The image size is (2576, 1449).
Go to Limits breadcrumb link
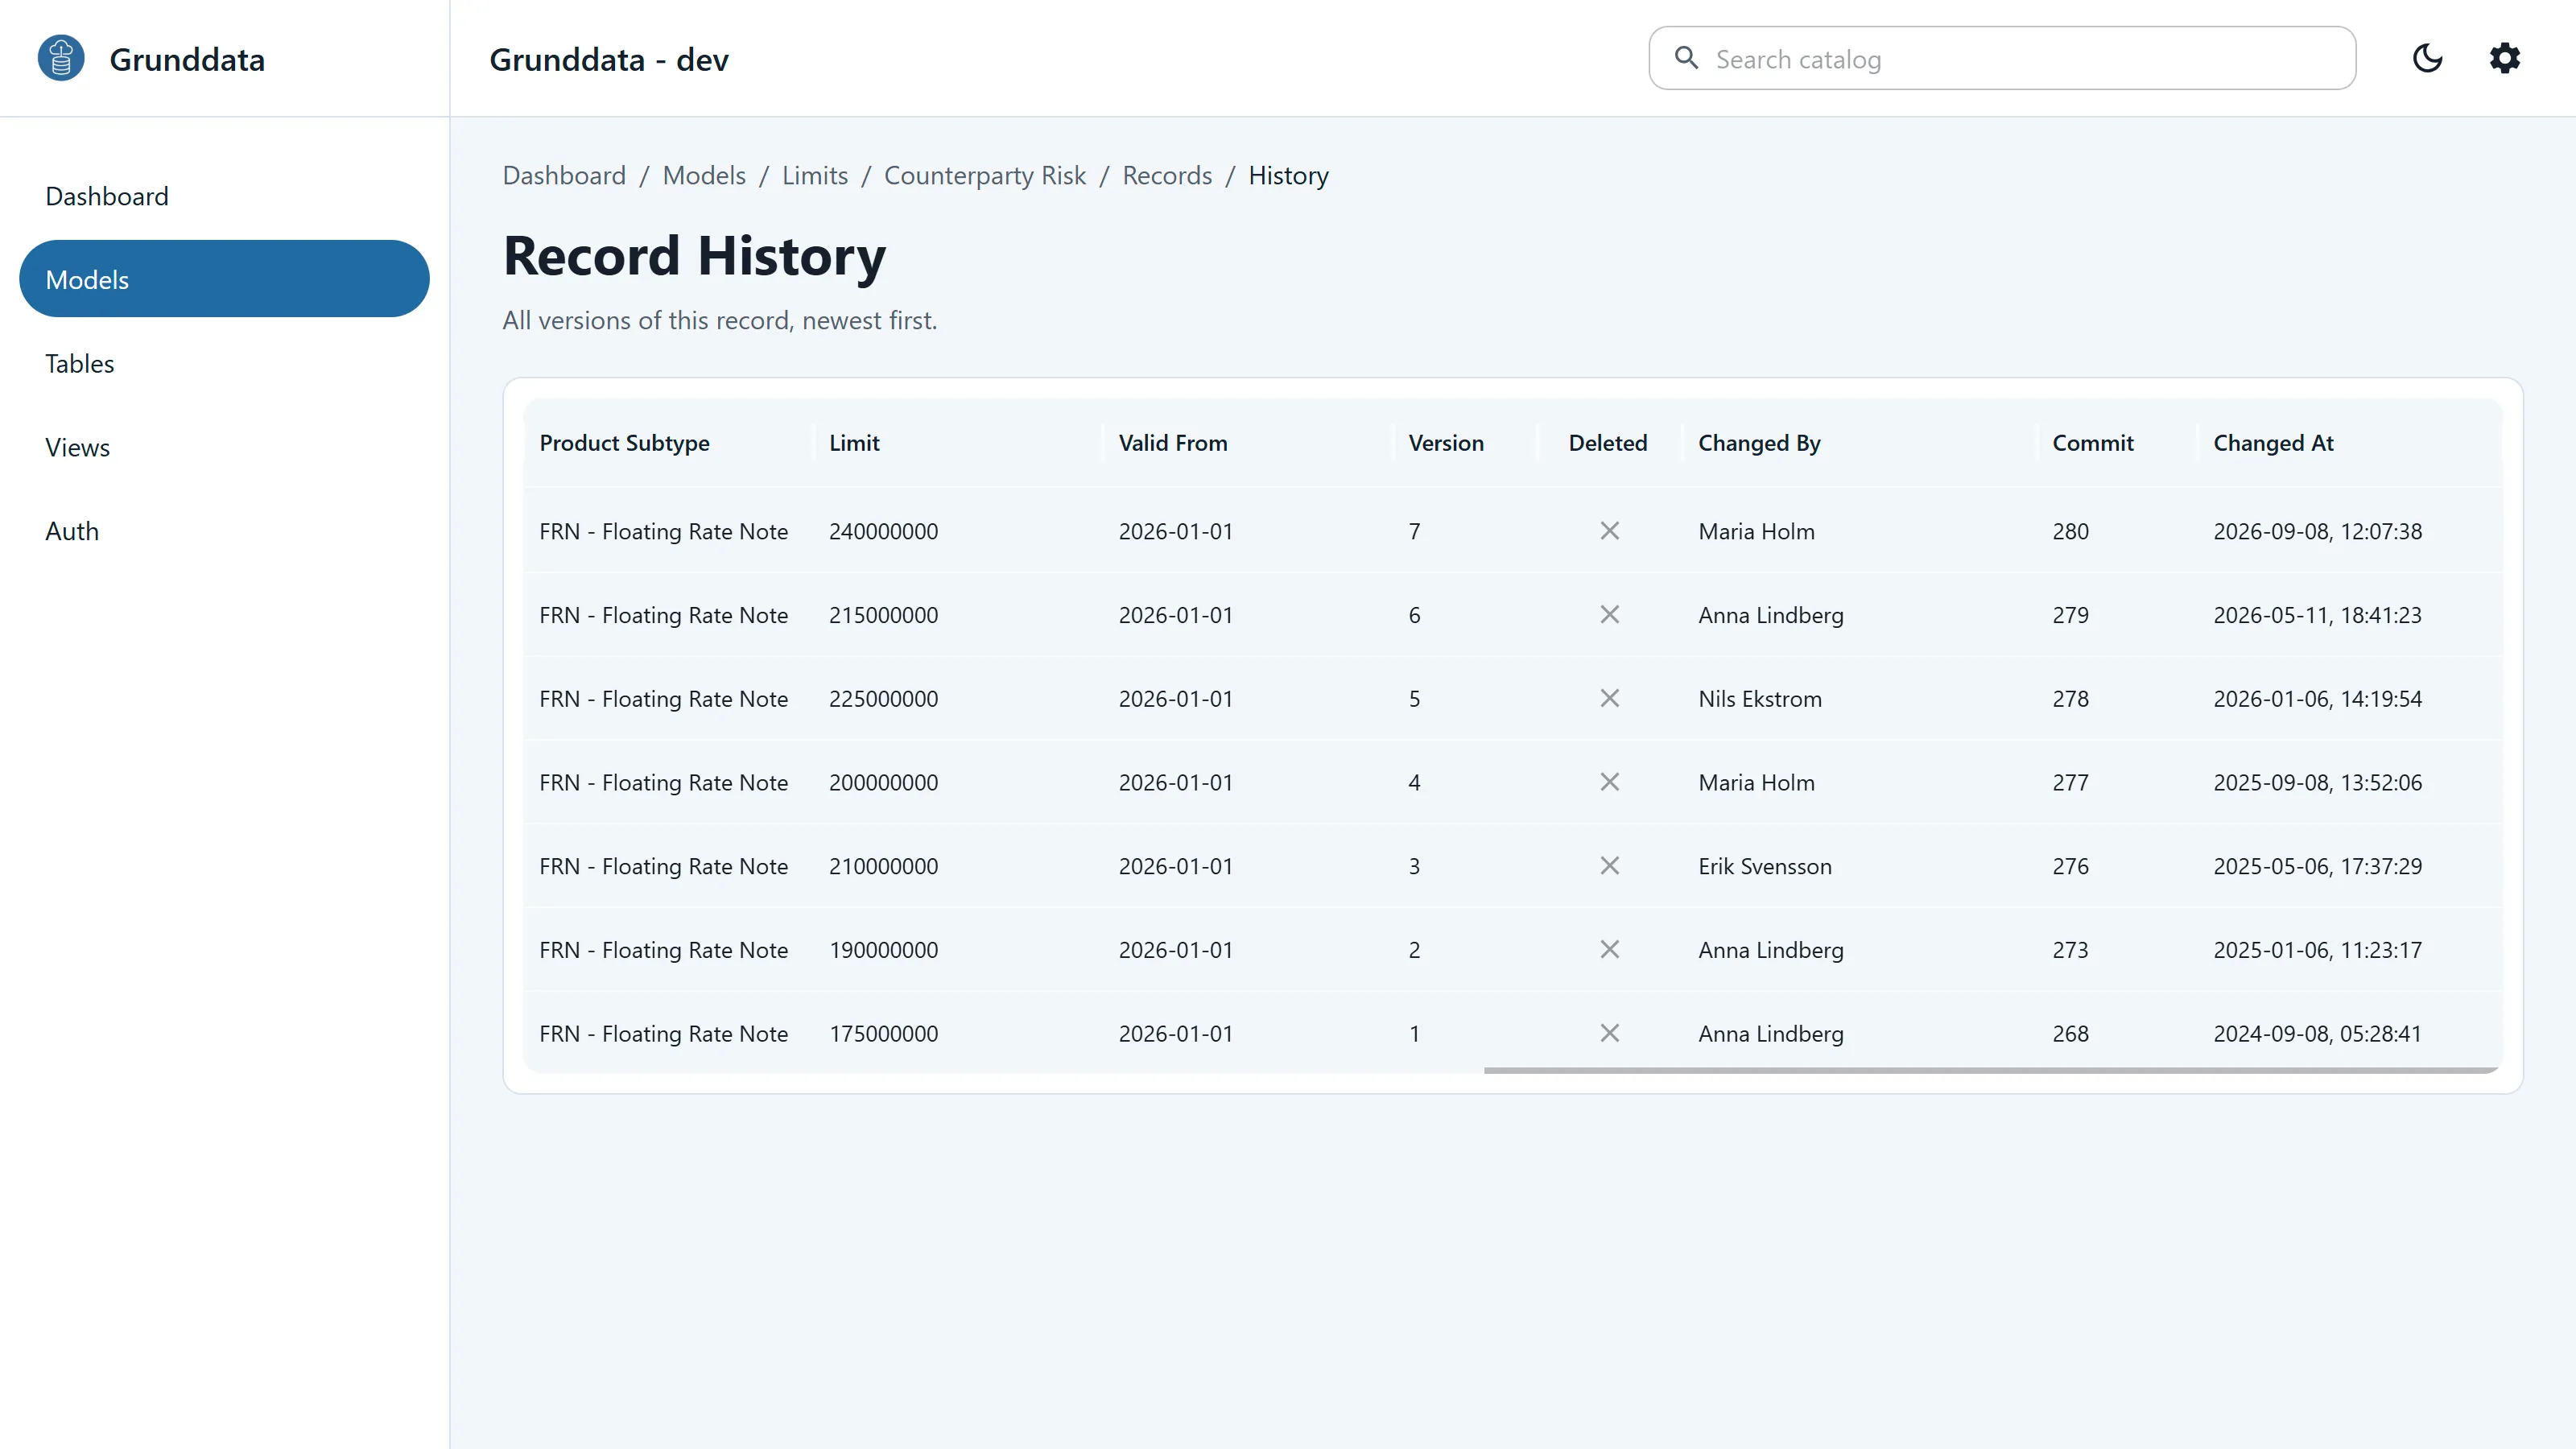[815, 176]
